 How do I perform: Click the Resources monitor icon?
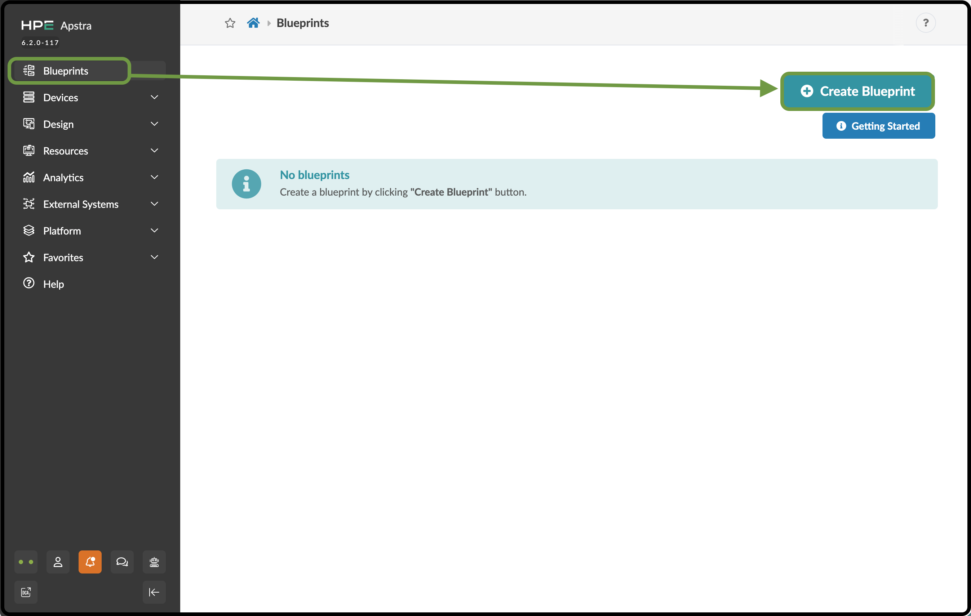pyautogui.click(x=28, y=151)
